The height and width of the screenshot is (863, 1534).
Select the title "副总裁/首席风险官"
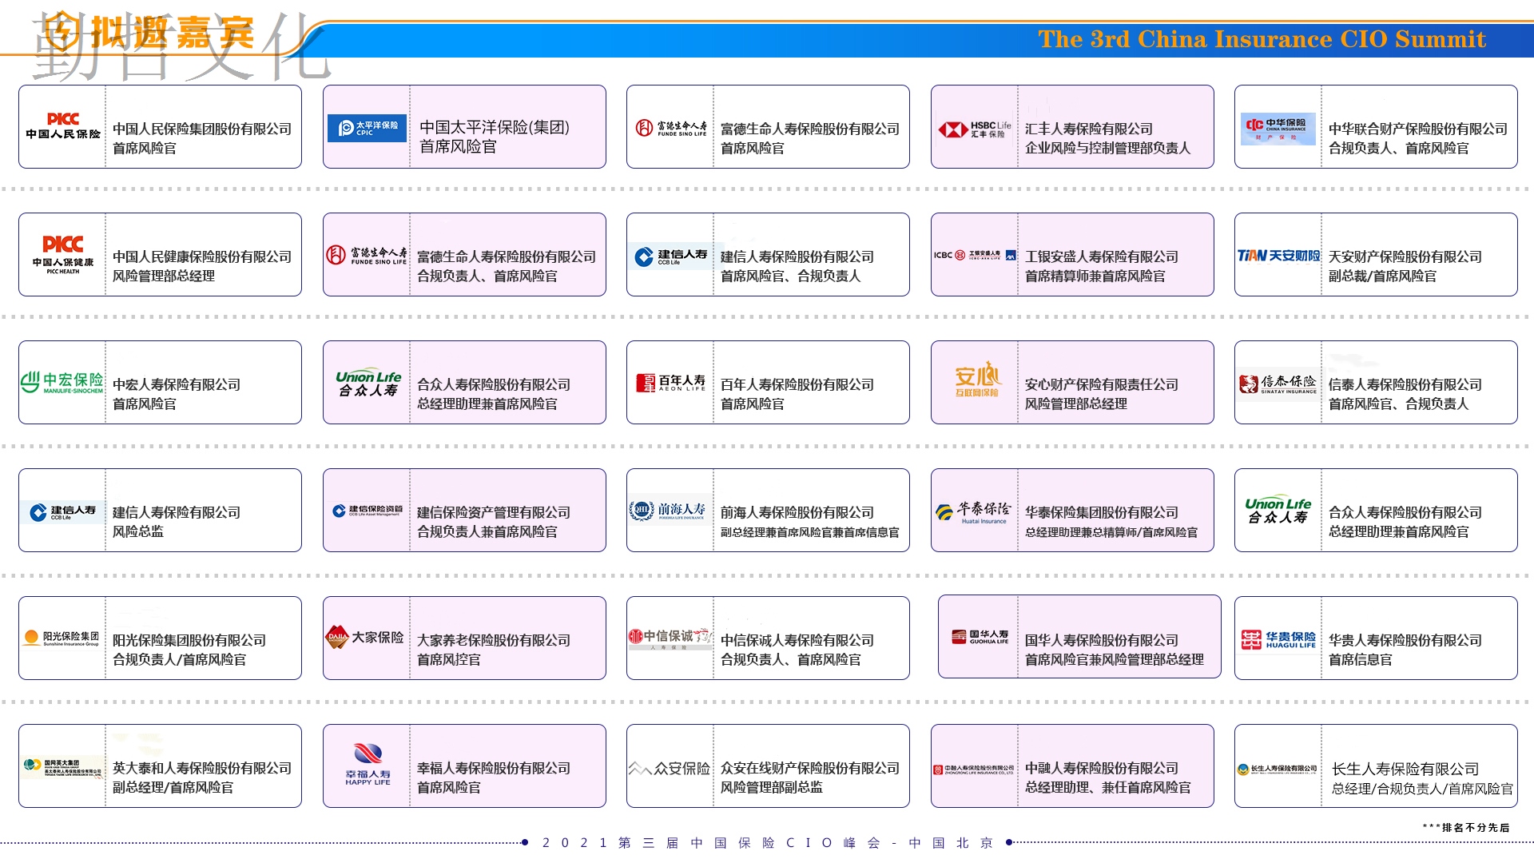pyautogui.click(x=1382, y=276)
